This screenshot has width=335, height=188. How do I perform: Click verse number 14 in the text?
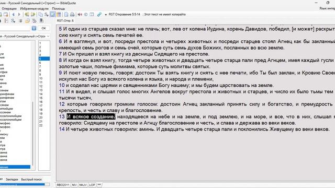(x=62, y=129)
